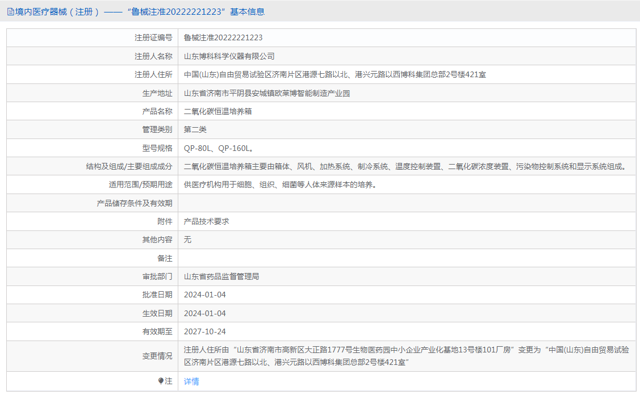This screenshot has width=640, height=395.
Task: Click production address 山东省济南市平阴县安城镇
Action: (x=266, y=93)
